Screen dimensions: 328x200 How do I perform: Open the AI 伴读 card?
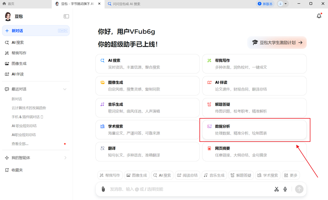click(254, 86)
